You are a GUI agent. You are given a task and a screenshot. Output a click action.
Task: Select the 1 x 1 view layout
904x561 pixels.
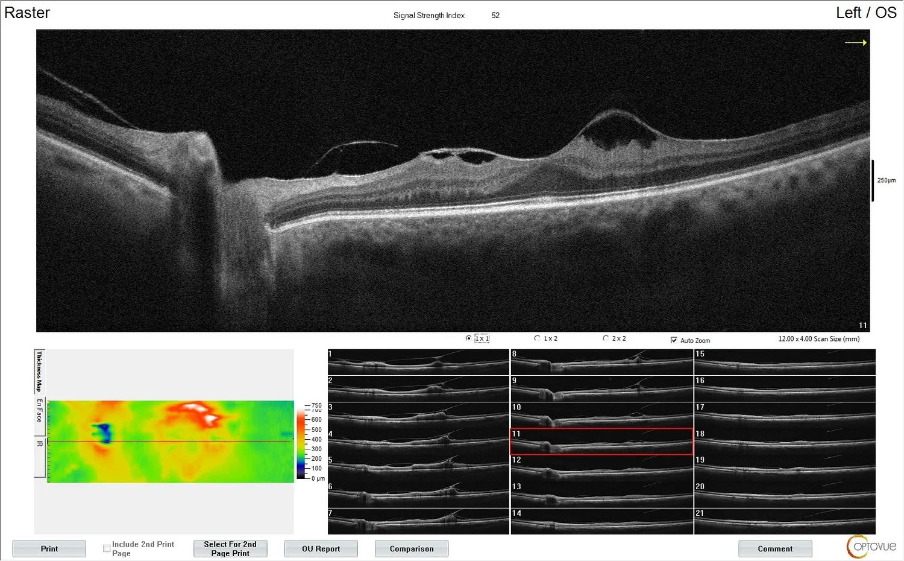(x=468, y=338)
